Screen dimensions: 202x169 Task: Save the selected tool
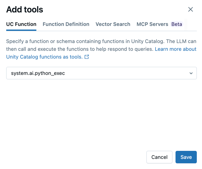coord(186,157)
